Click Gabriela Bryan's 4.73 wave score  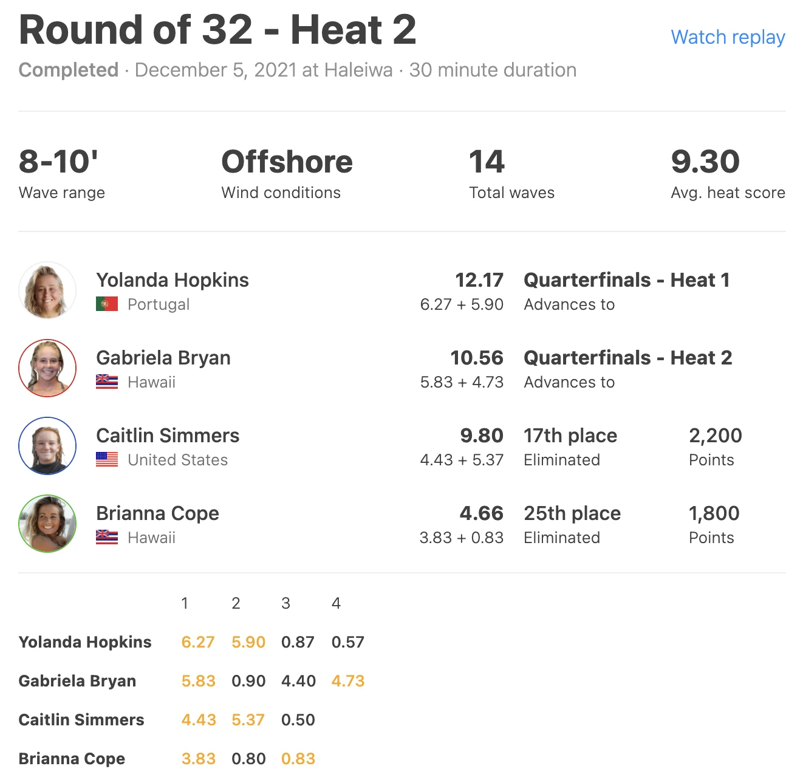[348, 681]
